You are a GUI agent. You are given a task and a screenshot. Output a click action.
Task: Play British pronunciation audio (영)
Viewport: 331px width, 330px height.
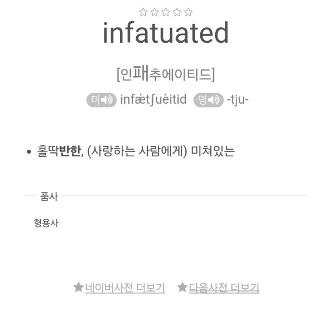(208, 100)
